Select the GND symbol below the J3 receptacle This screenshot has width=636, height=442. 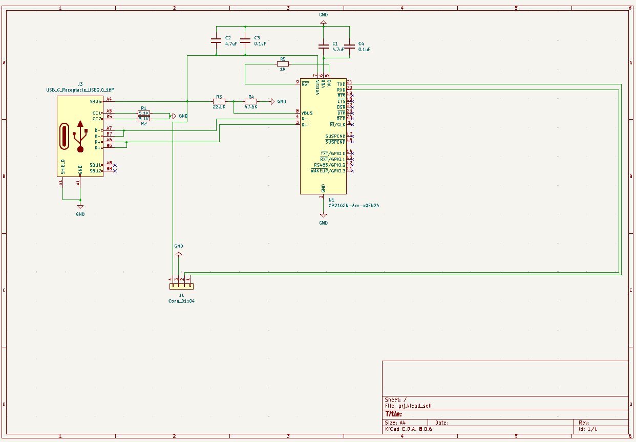[x=80, y=207]
